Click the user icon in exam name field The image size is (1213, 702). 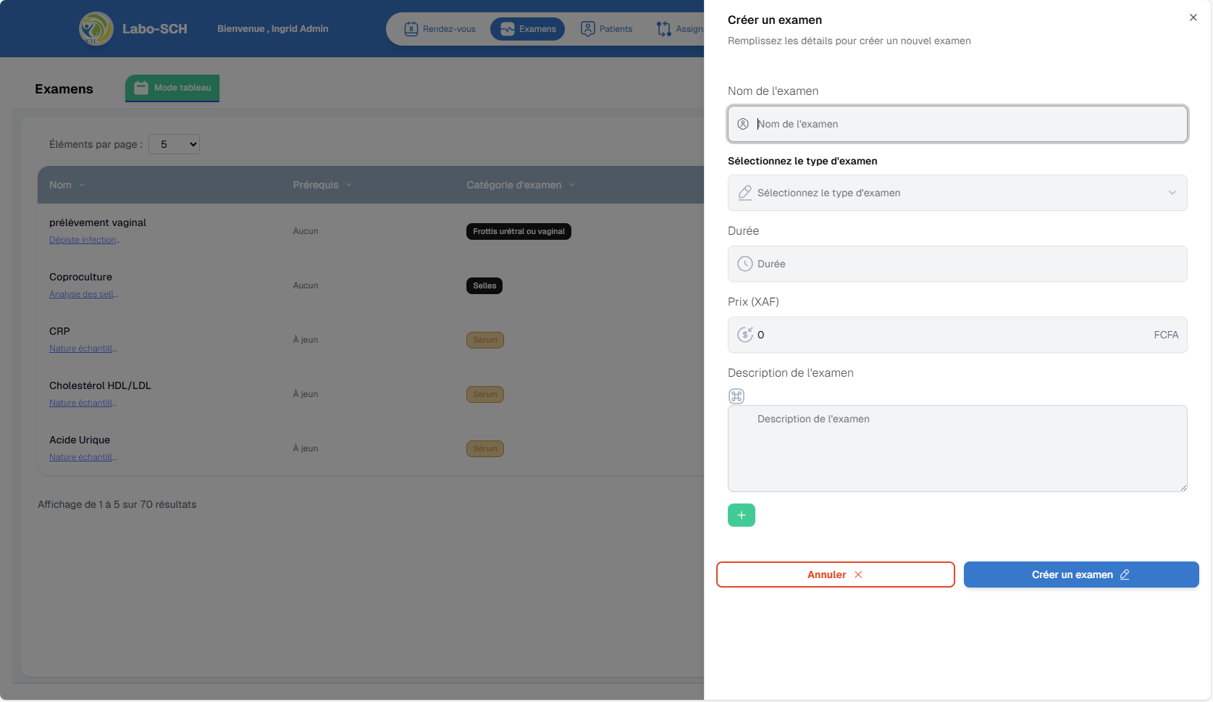(x=743, y=124)
